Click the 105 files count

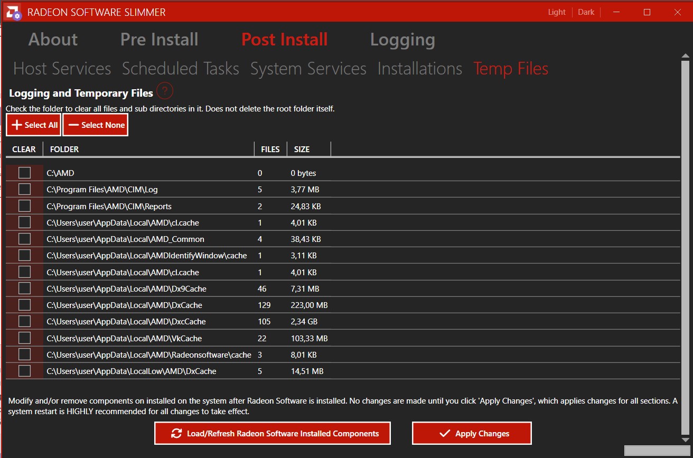[x=264, y=322]
